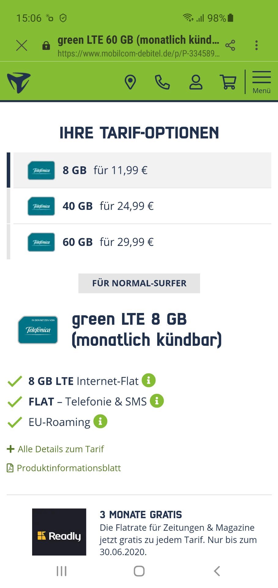The height and width of the screenshot is (588, 278).
Task: Show info for EU-Roaming
Action: pyautogui.click(x=100, y=421)
